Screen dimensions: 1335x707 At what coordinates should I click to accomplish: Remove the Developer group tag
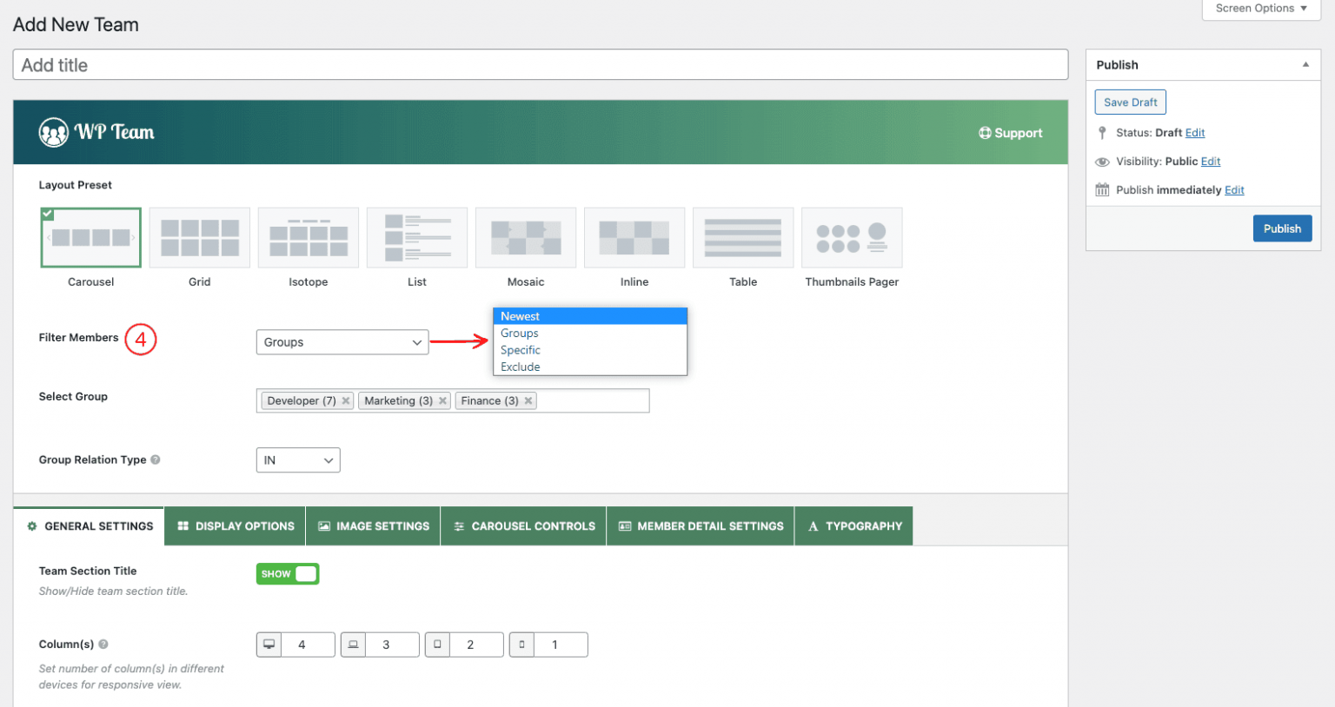pos(345,400)
